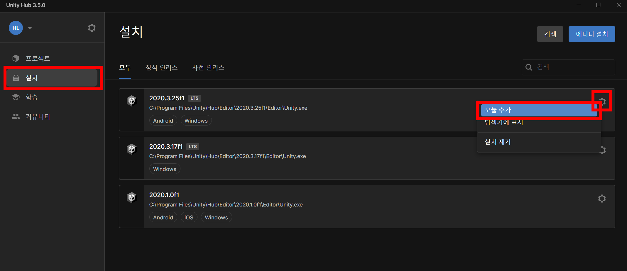Switch to the 모두 tab

tap(125, 68)
